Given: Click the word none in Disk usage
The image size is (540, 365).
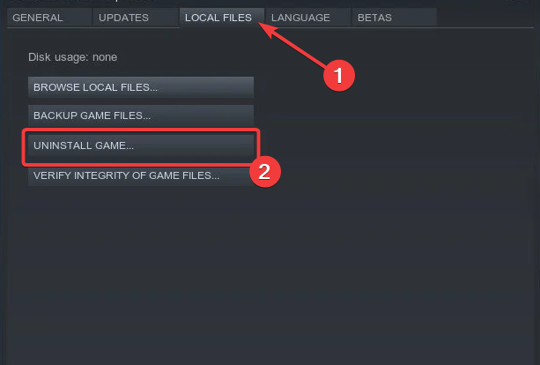Looking at the screenshot, I should coord(105,57).
